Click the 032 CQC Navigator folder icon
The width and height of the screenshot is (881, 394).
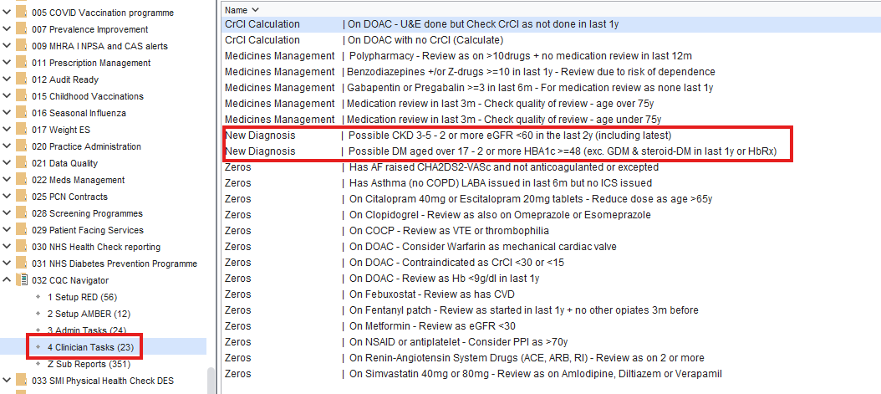click(21, 280)
